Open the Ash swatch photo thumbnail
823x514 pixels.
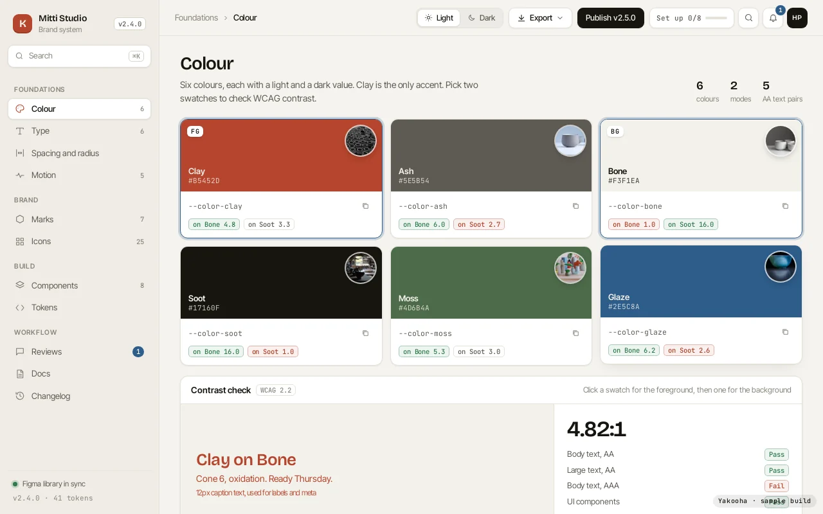[x=570, y=141]
